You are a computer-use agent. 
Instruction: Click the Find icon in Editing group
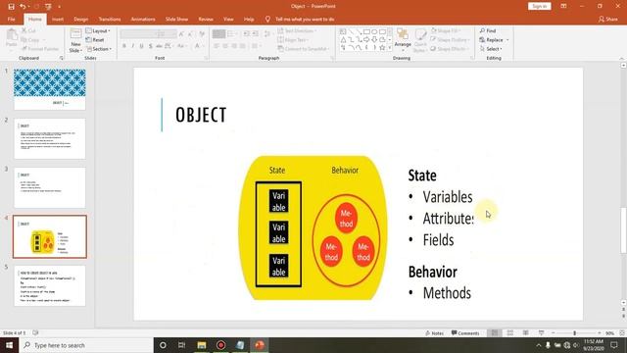tap(482, 30)
